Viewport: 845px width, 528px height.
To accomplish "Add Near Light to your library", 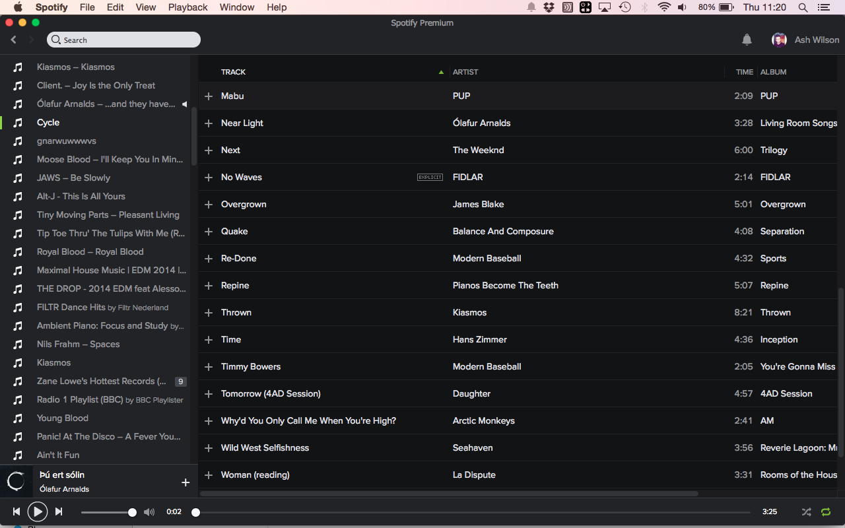I will [x=209, y=123].
